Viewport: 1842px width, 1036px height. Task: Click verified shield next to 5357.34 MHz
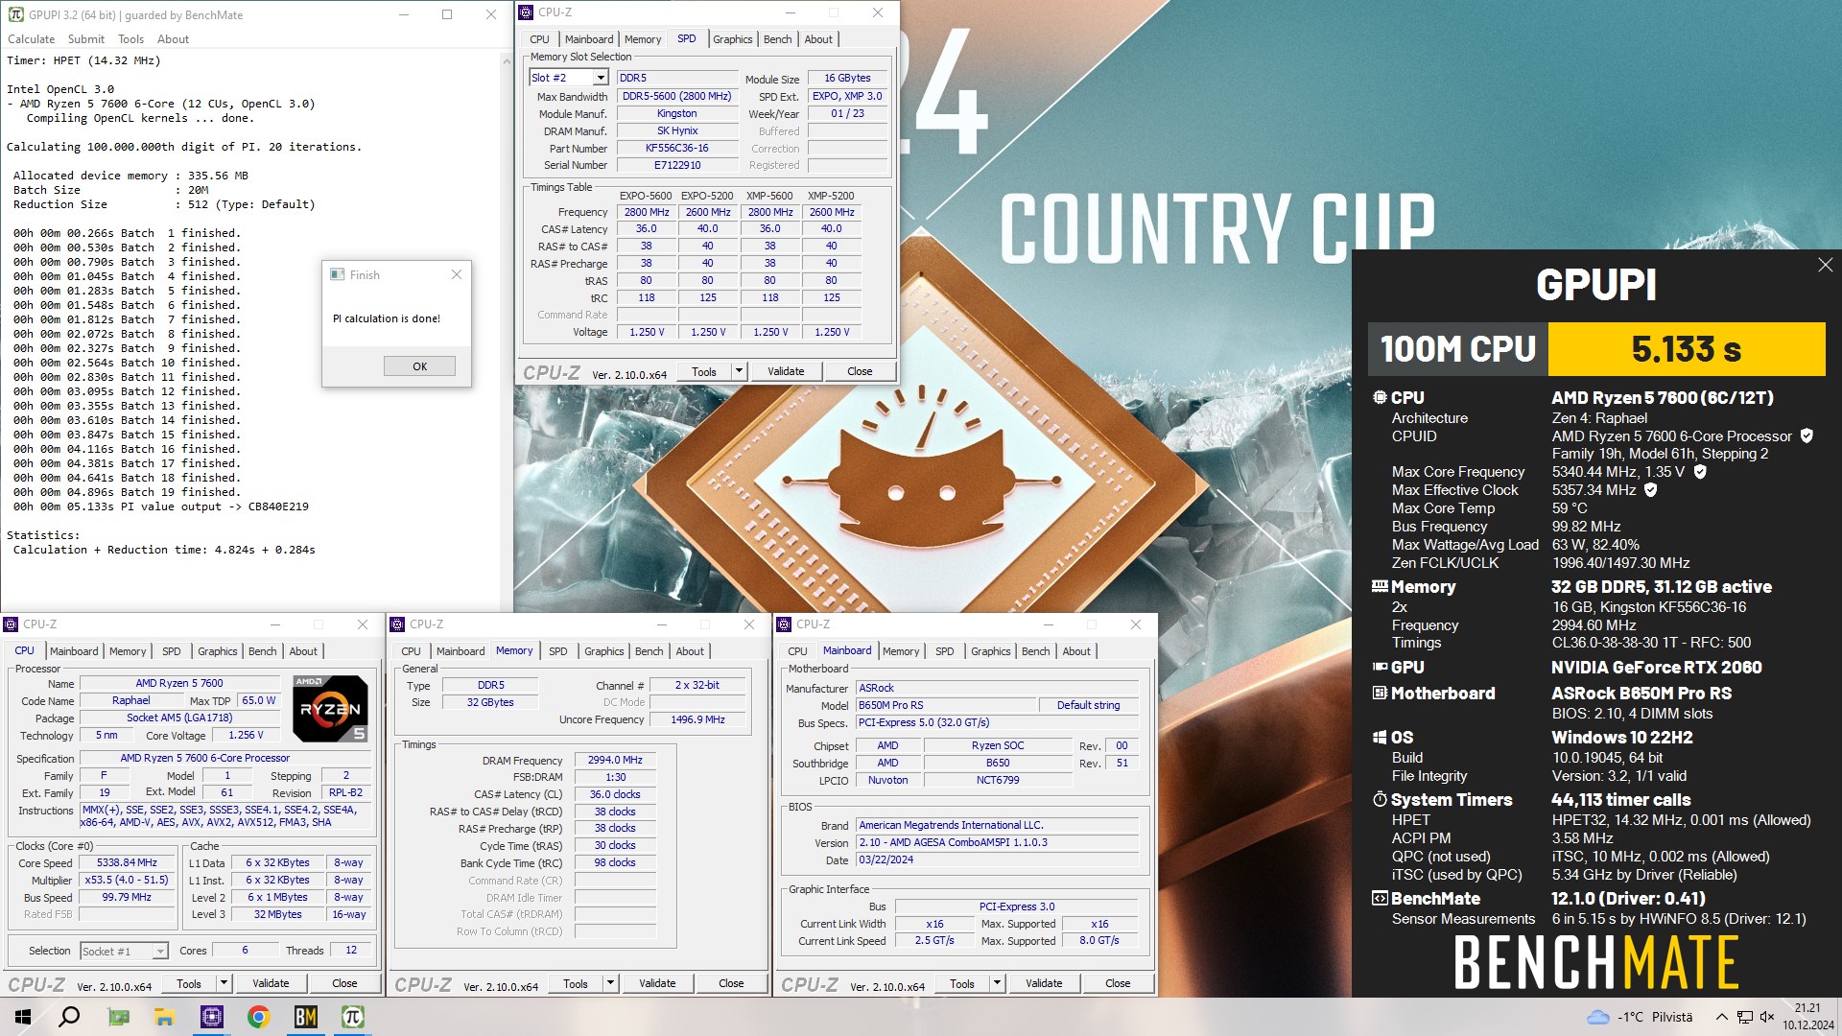(1651, 490)
